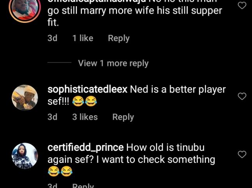Viewport: 252px width, 188px height.
Task: Tap the 'Ned is a better player' text
Action: coord(178,89)
